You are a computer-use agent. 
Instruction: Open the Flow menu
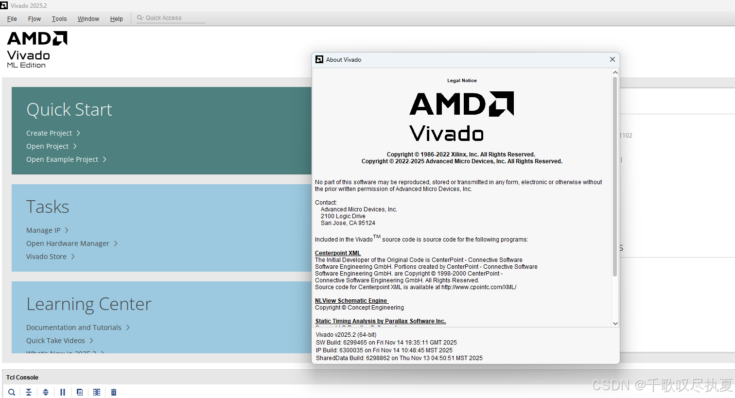tap(35, 18)
